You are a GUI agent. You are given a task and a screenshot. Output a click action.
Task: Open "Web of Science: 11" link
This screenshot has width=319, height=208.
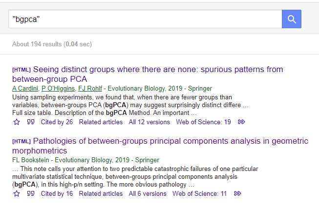tap(199, 193)
